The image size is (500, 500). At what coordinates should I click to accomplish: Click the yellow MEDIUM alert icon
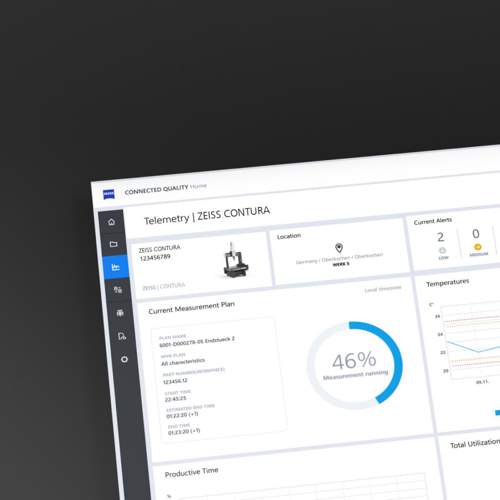click(x=478, y=247)
